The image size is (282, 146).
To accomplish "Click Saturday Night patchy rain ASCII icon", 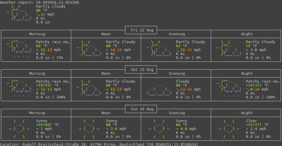I will pos(229,89).
